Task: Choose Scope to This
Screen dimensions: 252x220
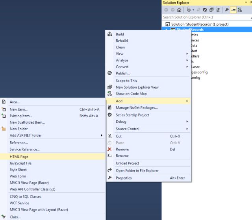Action: 126,81
